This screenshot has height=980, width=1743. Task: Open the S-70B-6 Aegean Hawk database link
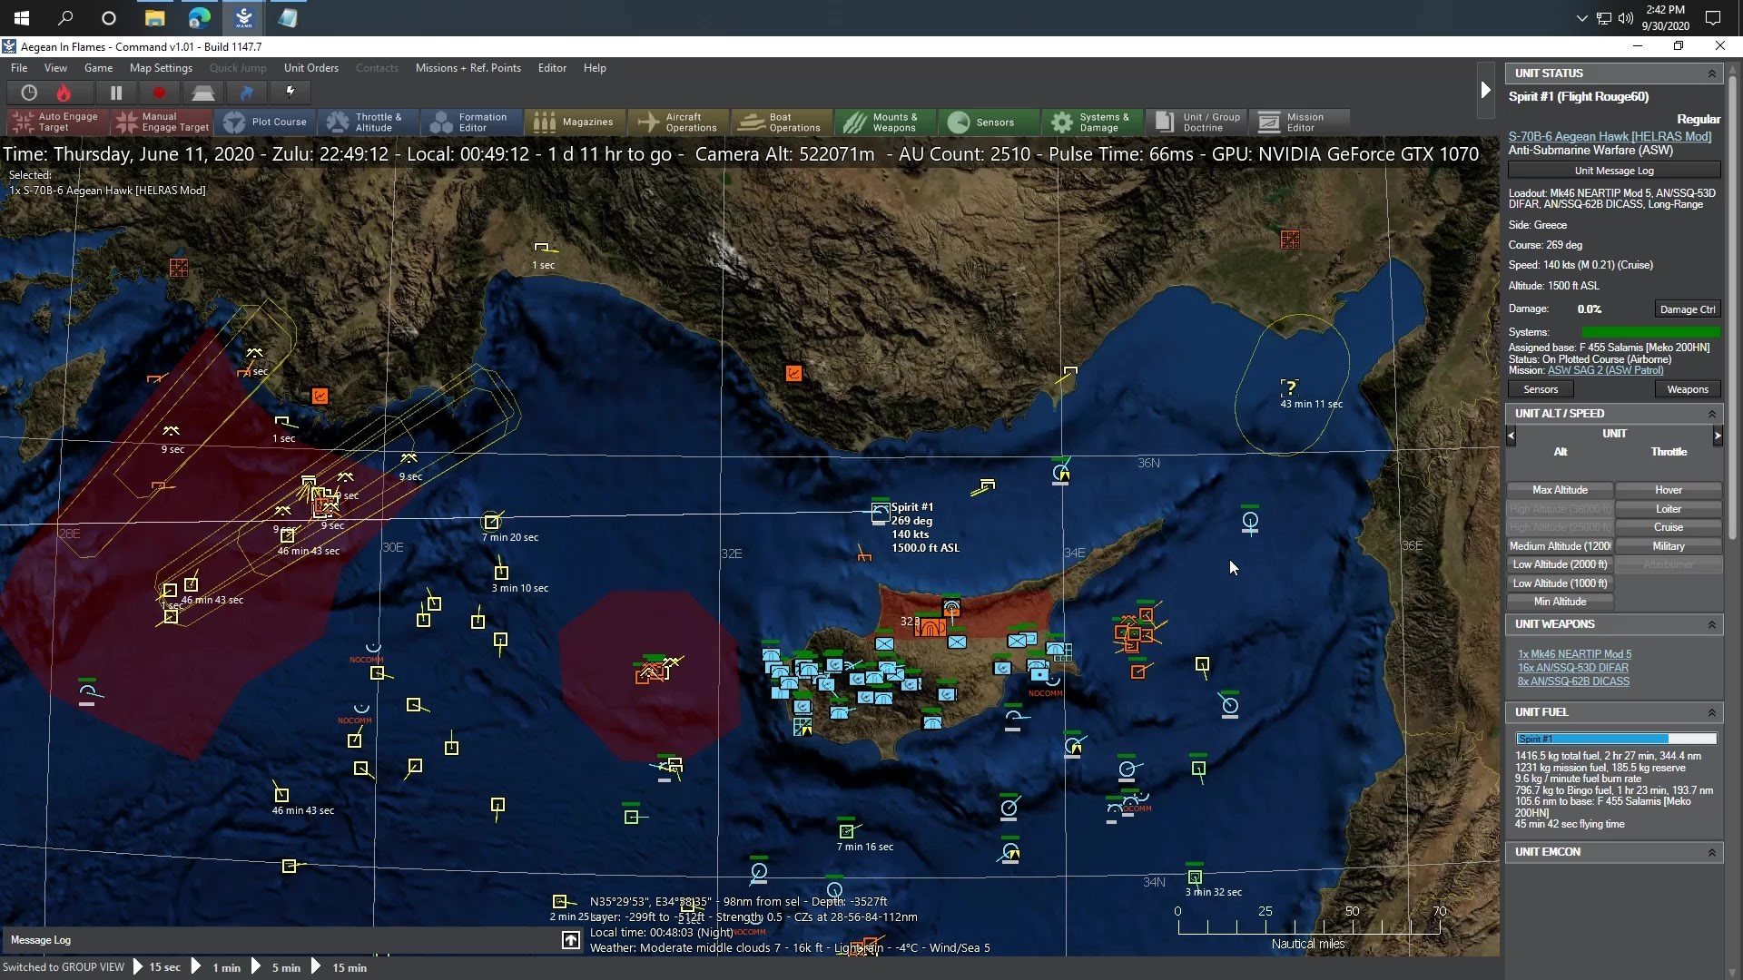(x=1610, y=136)
